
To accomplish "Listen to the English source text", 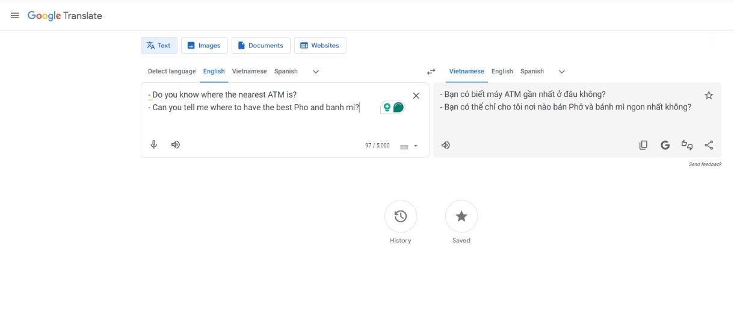I will pyautogui.click(x=176, y=144).
